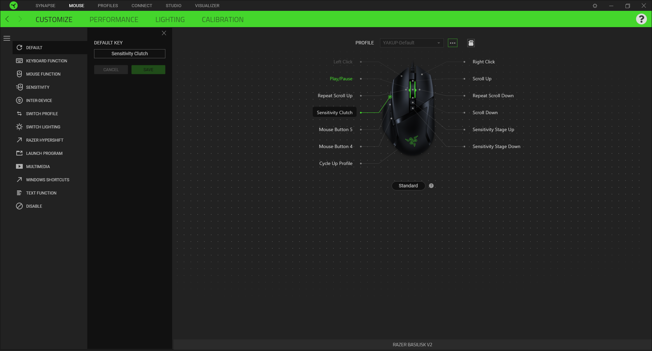Click the Inter-Device icon
Viewport: 652px width, 351px height.
[x=19, y=100]
